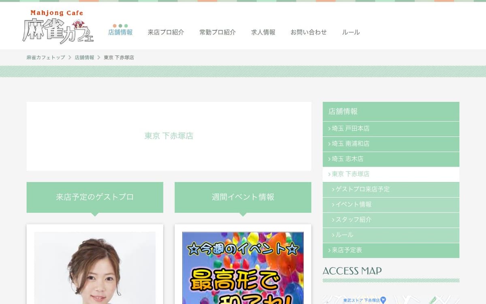Click the 東武ストア map pin icon
486x304 pixels.
click(x=383, y=300)
